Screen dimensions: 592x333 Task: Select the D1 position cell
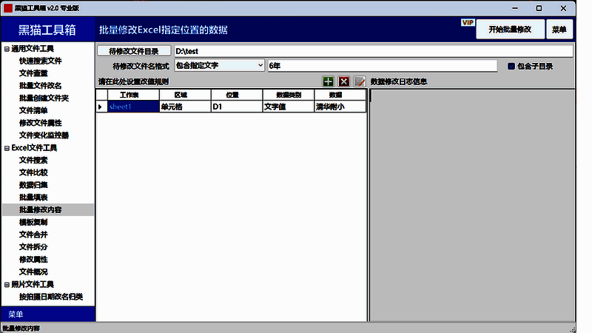(x=237, y=107)
